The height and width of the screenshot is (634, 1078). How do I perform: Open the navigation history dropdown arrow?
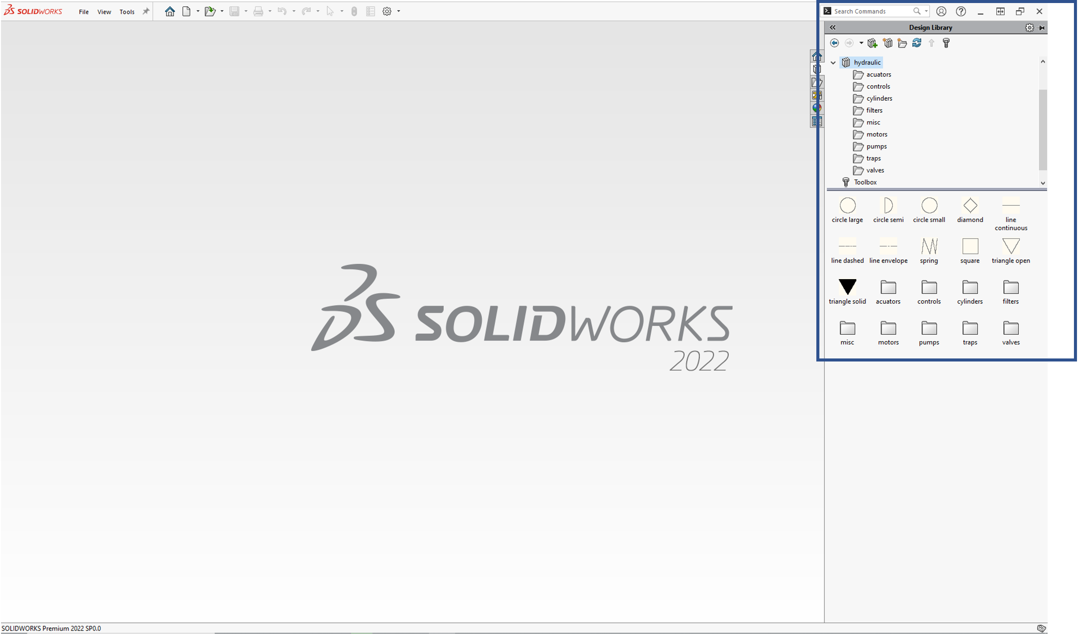point(861,43)
